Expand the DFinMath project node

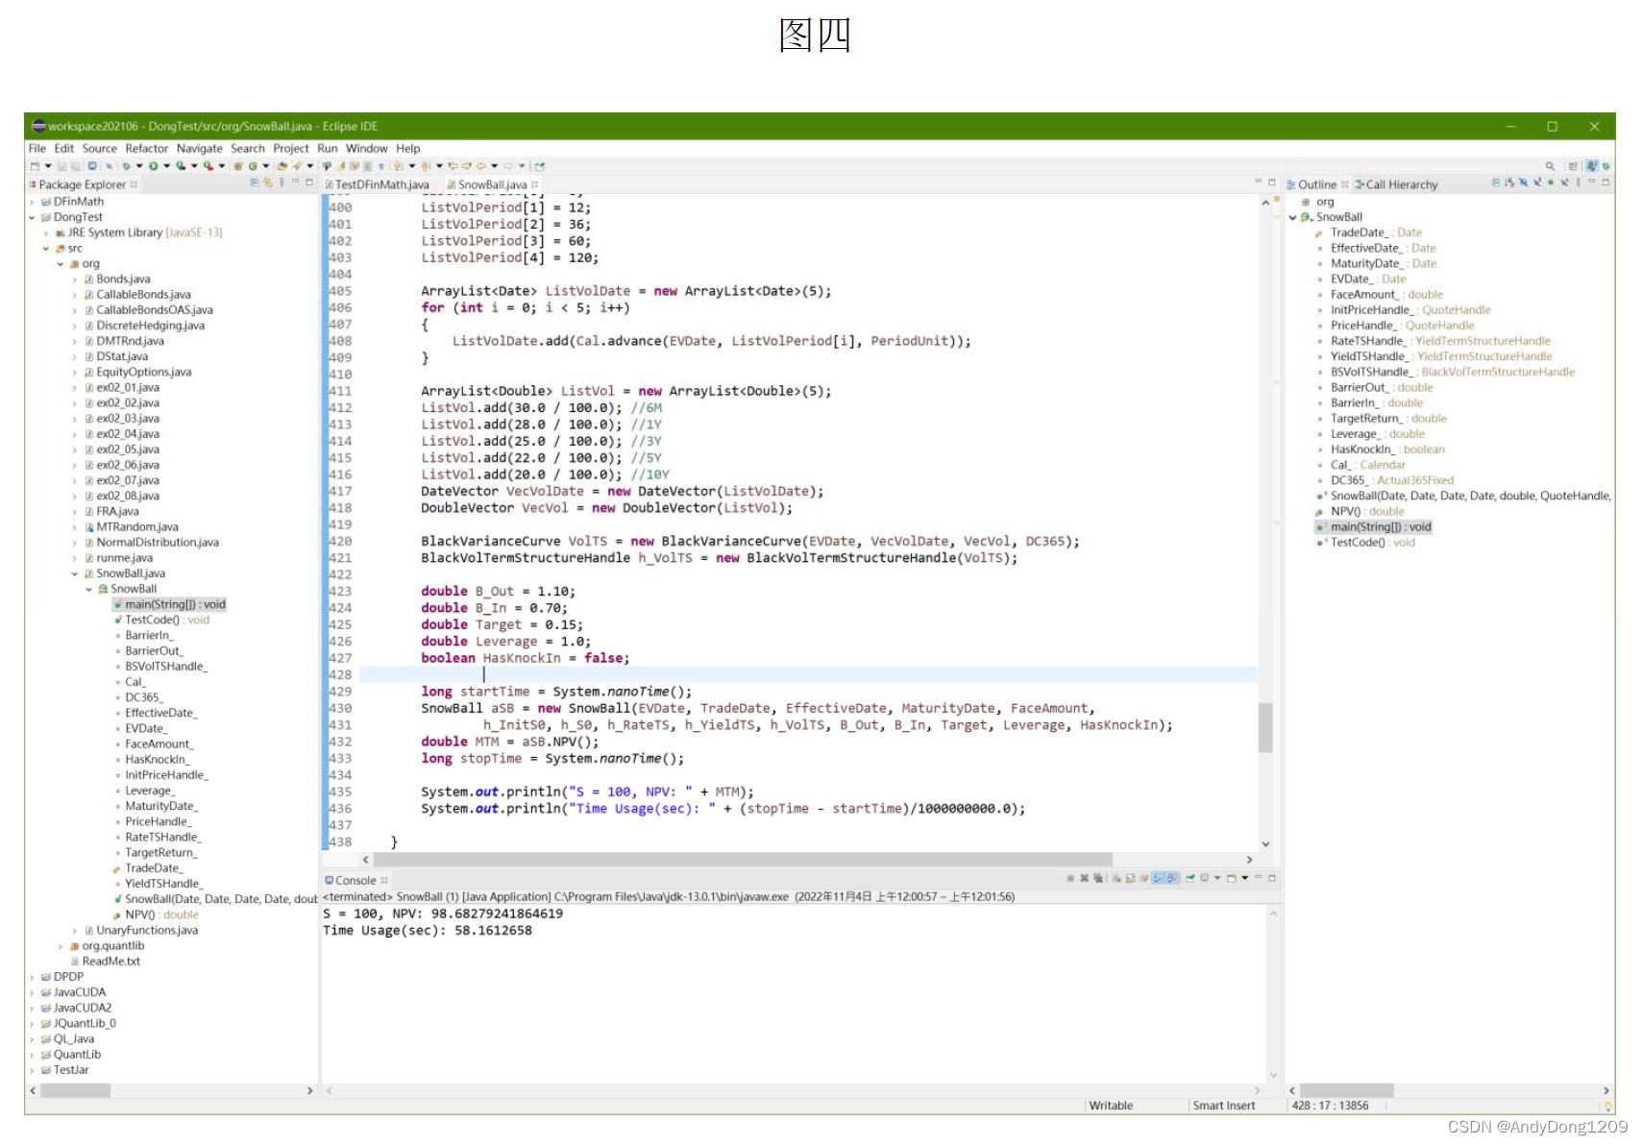click(x=32, y=202)
